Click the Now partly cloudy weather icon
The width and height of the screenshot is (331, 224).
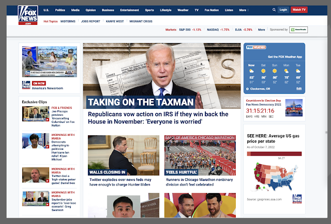click(x=251, y=71)
